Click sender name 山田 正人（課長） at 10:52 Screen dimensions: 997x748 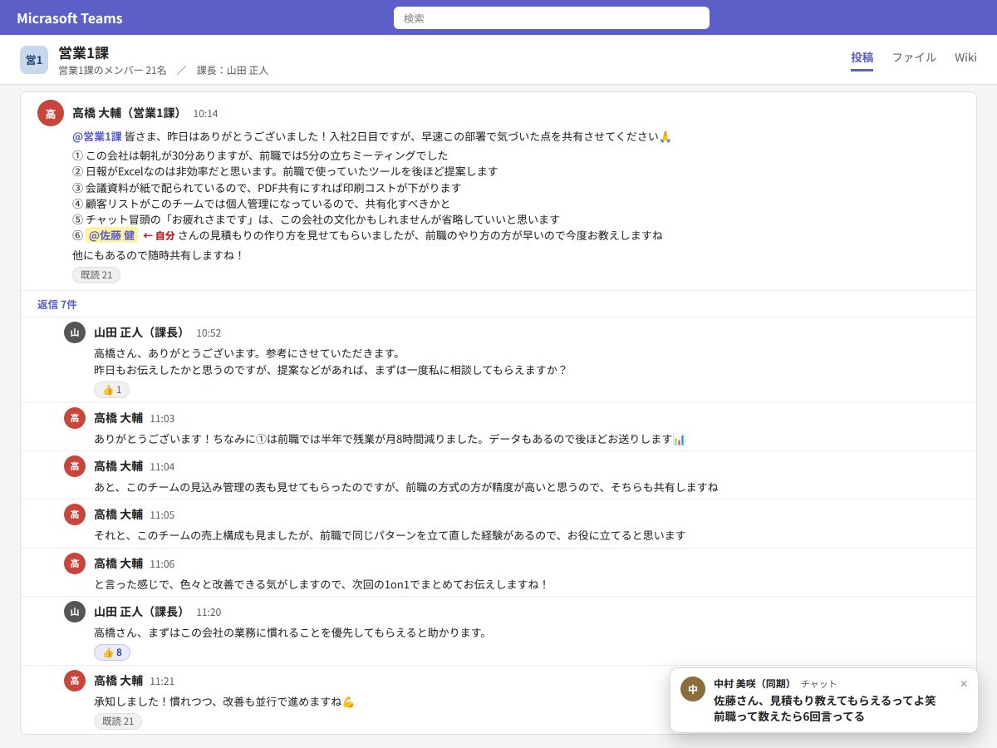[140, 332]
